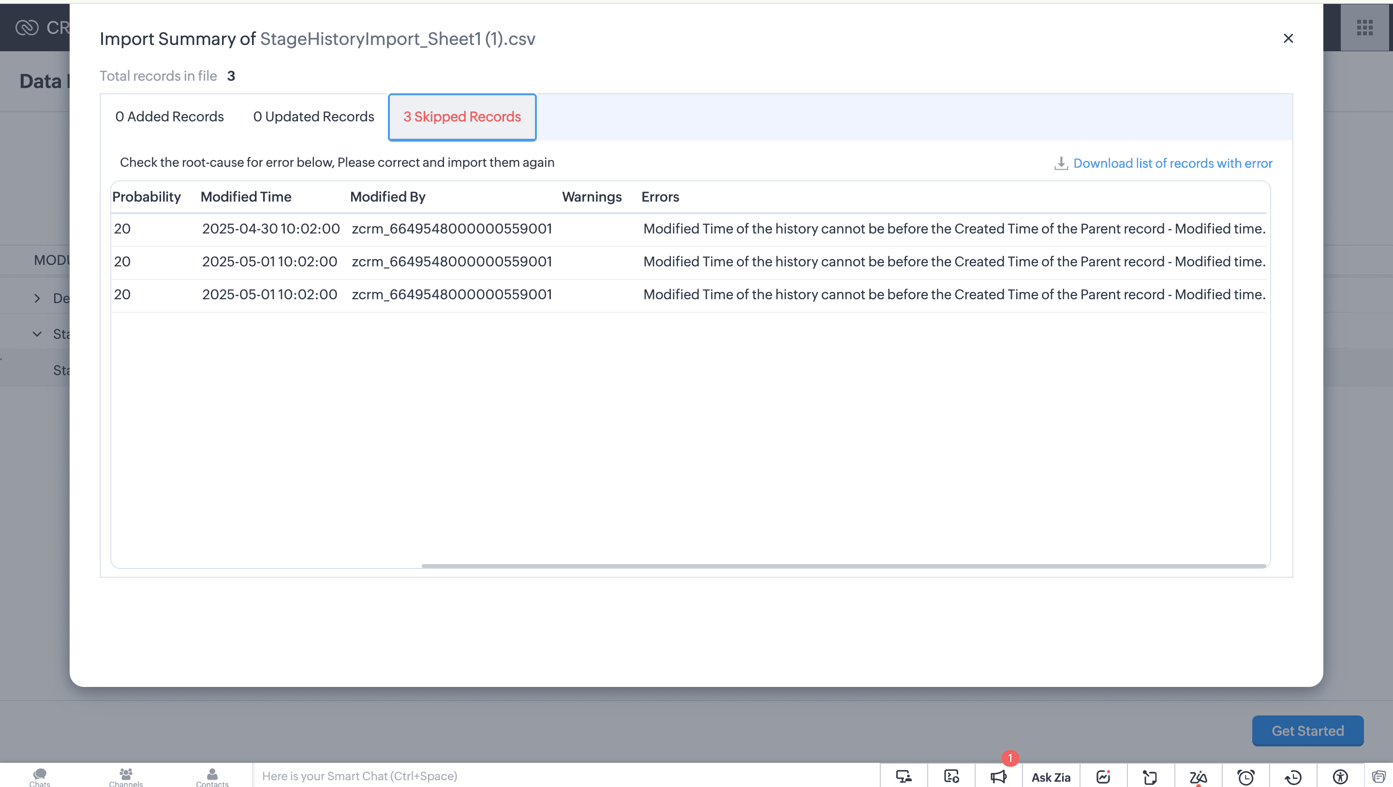This screenshot has width=1393, height=787.
Task: Open recent items history clock icon
Action: pyautogui.click(x=1293, y=777)
